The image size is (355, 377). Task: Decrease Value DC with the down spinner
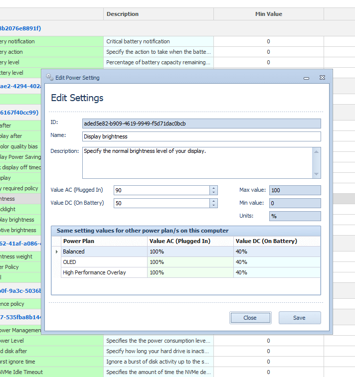point(213,205)
